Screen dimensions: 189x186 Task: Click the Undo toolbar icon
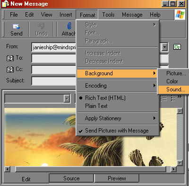[x=41, y=26]
